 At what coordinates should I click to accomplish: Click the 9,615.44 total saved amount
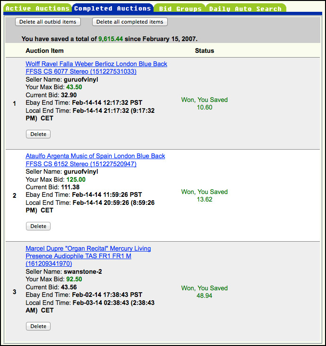point(111,39)
